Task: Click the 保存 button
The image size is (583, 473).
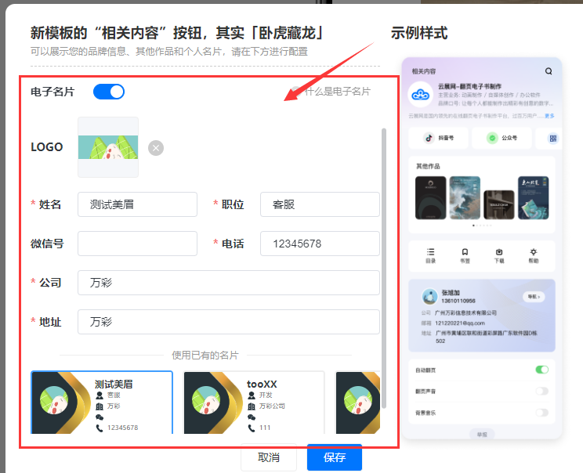Action: click(335, 457)
